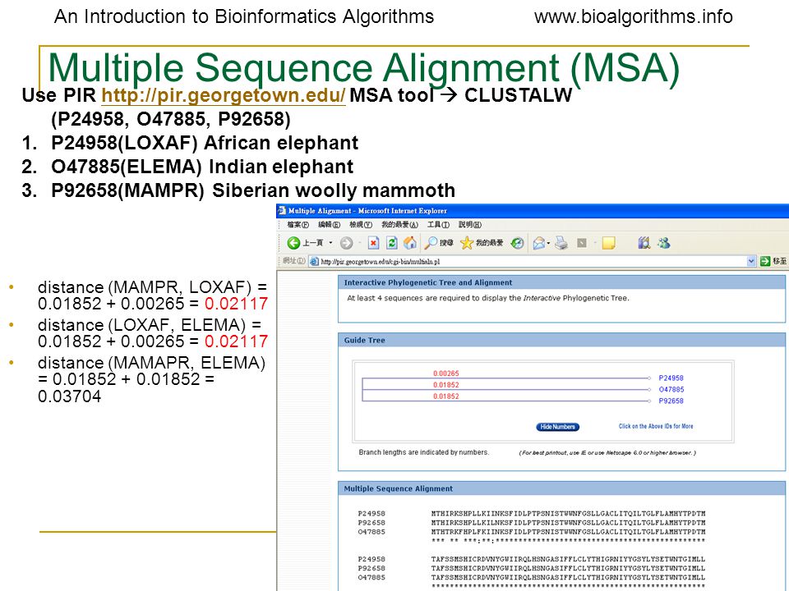789x591 pixels.
Task: Open the 說明(H) Help menu
Action: pyautogui.click(x=470, y=225)
